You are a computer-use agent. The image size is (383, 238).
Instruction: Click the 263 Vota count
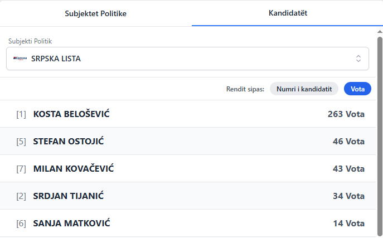tap(346, 114)
